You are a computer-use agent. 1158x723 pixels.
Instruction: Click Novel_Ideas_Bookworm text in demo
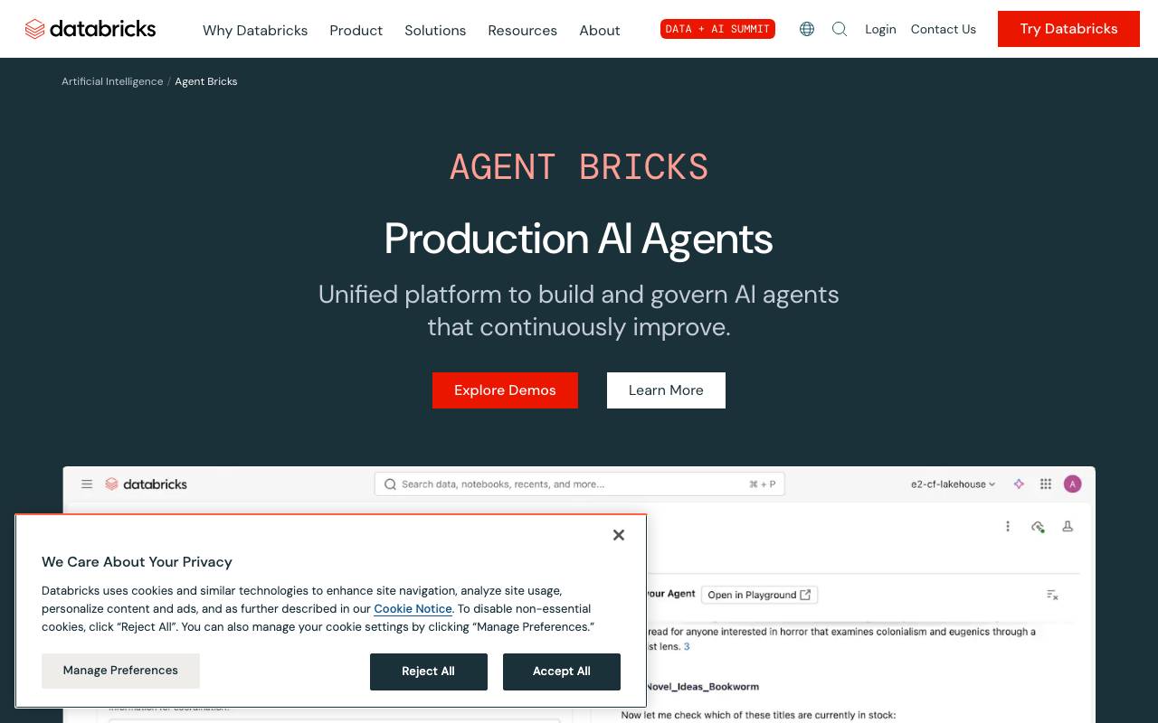point(701,687)
